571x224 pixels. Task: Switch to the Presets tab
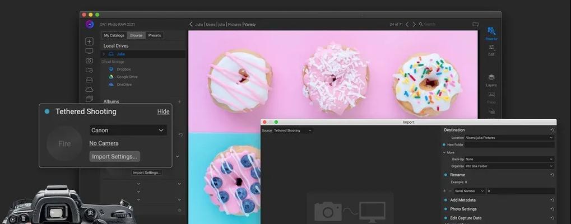pos(155,35)
